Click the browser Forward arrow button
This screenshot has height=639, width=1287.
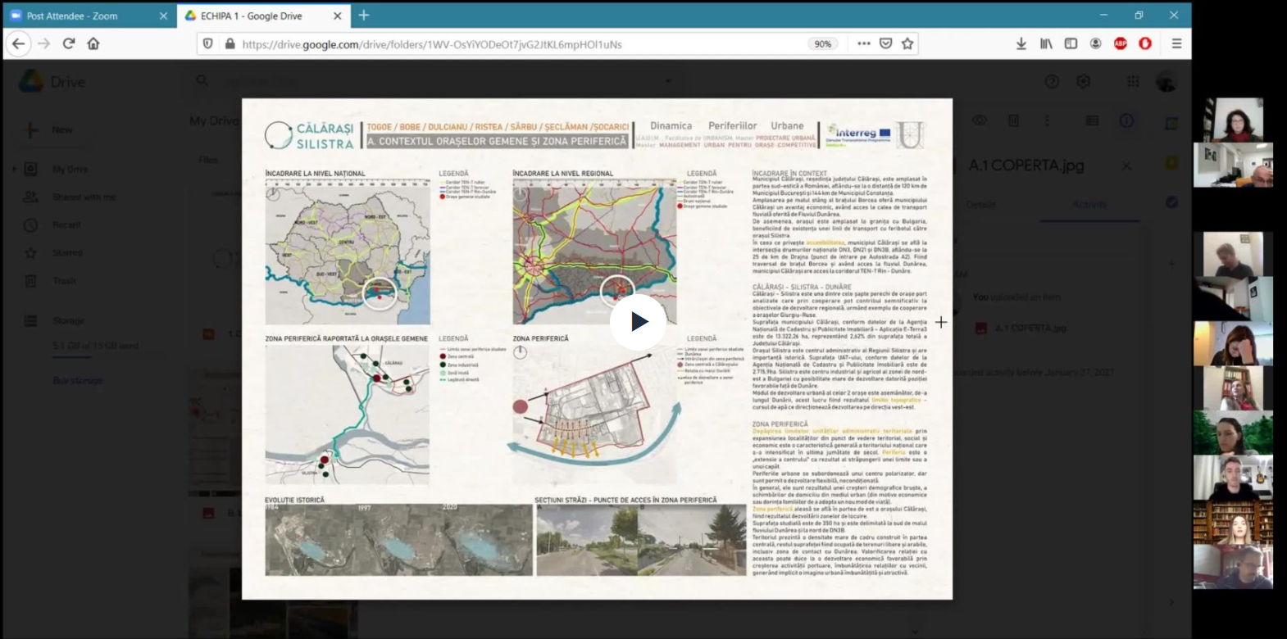coord(43,43)
